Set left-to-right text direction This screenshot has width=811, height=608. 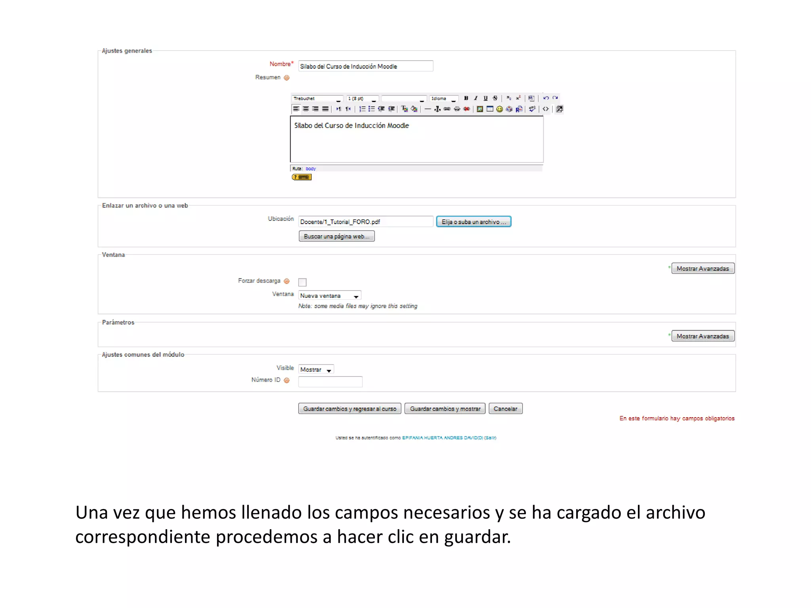[x=339, y=109]
